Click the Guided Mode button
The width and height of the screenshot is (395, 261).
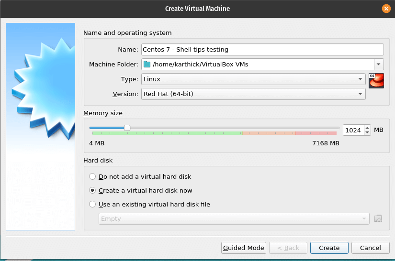(x=244, y=248)
